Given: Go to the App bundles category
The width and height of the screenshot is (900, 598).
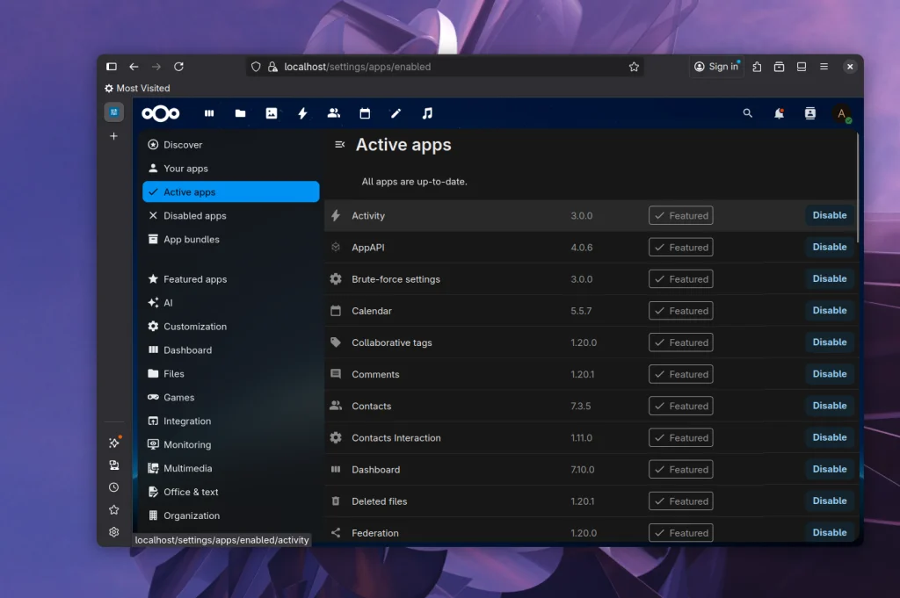Looking at the screenshot, I should tap(192, 240).
